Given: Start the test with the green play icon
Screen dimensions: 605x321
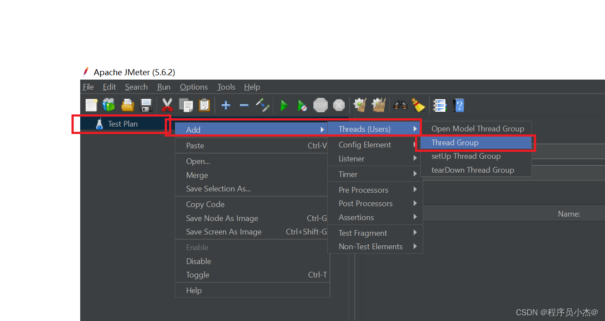Looking at the screenshot, I should [x=284, y=105].
